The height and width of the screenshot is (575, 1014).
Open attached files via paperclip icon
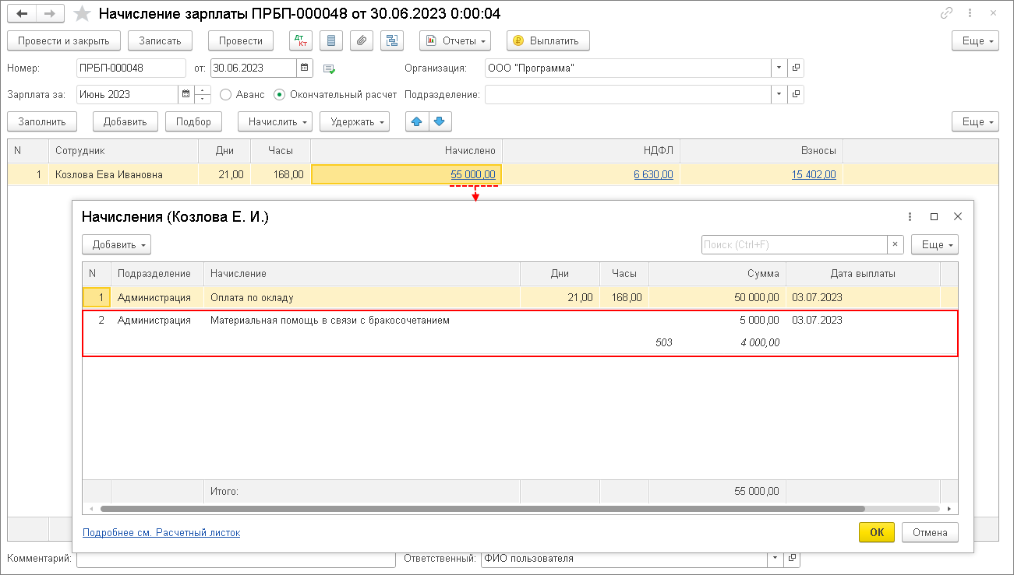362,41
